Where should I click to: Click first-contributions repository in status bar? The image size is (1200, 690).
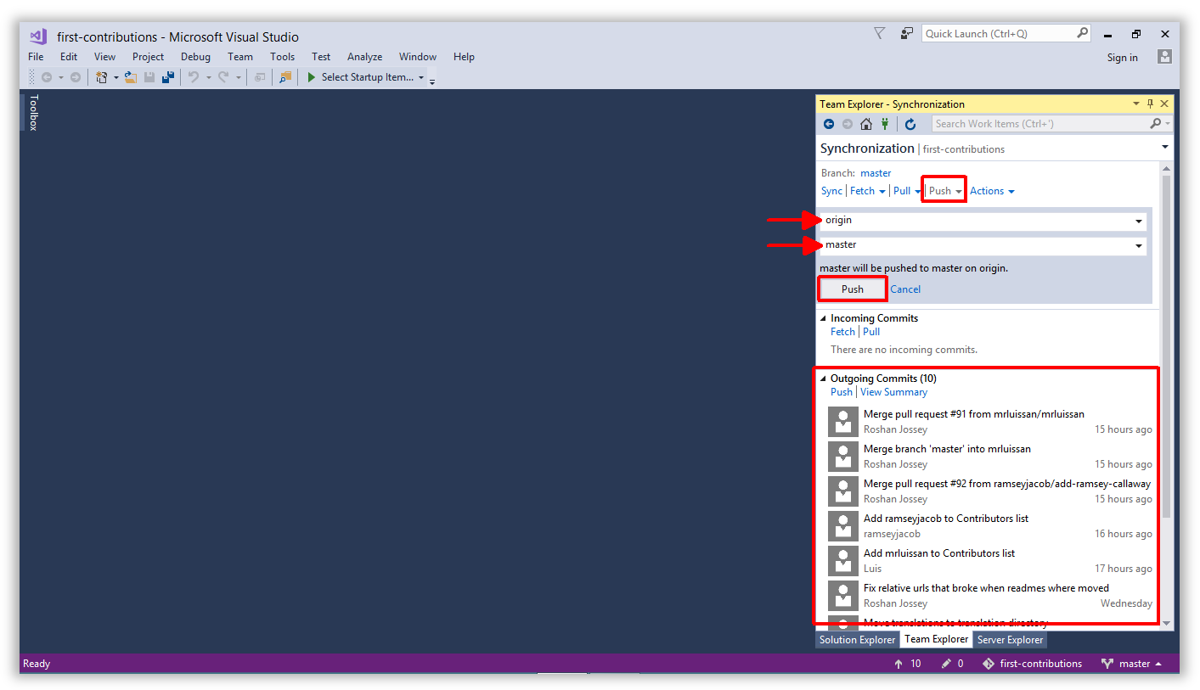[x=1032, y=664]
